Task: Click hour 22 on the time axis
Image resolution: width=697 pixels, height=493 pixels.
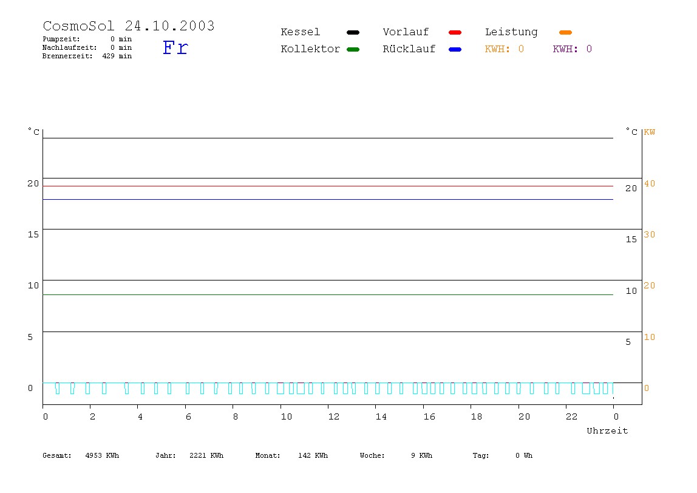Action: tap(572, 416)
